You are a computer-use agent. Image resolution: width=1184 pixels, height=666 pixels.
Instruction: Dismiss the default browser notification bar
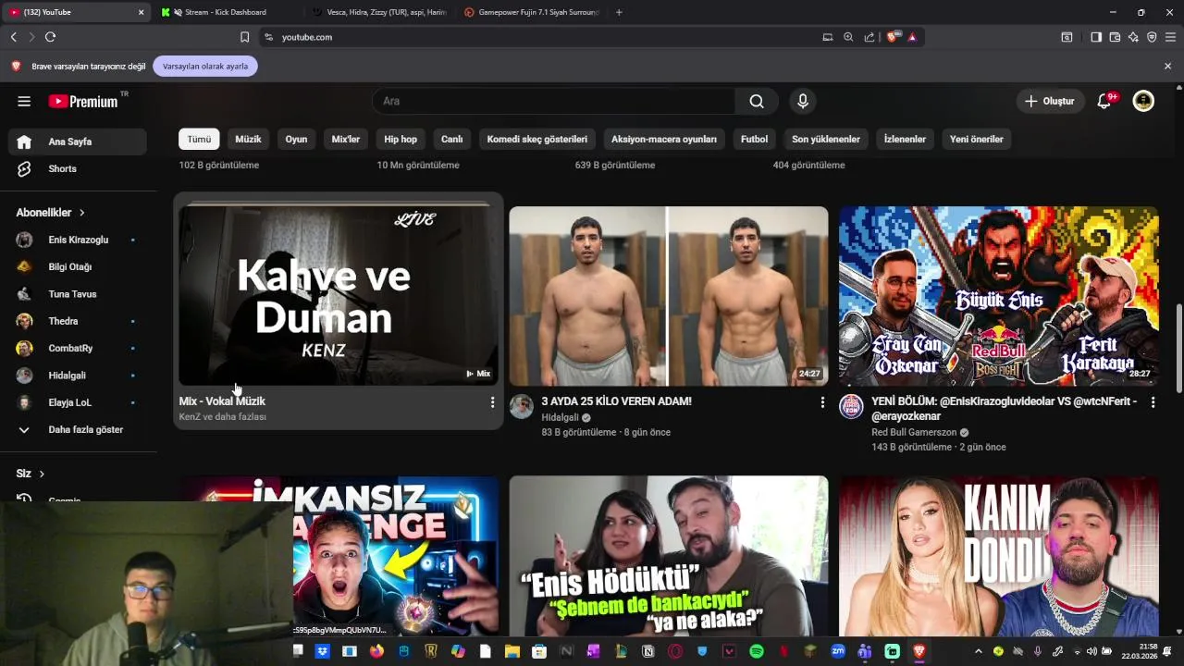coord(1167,66)
